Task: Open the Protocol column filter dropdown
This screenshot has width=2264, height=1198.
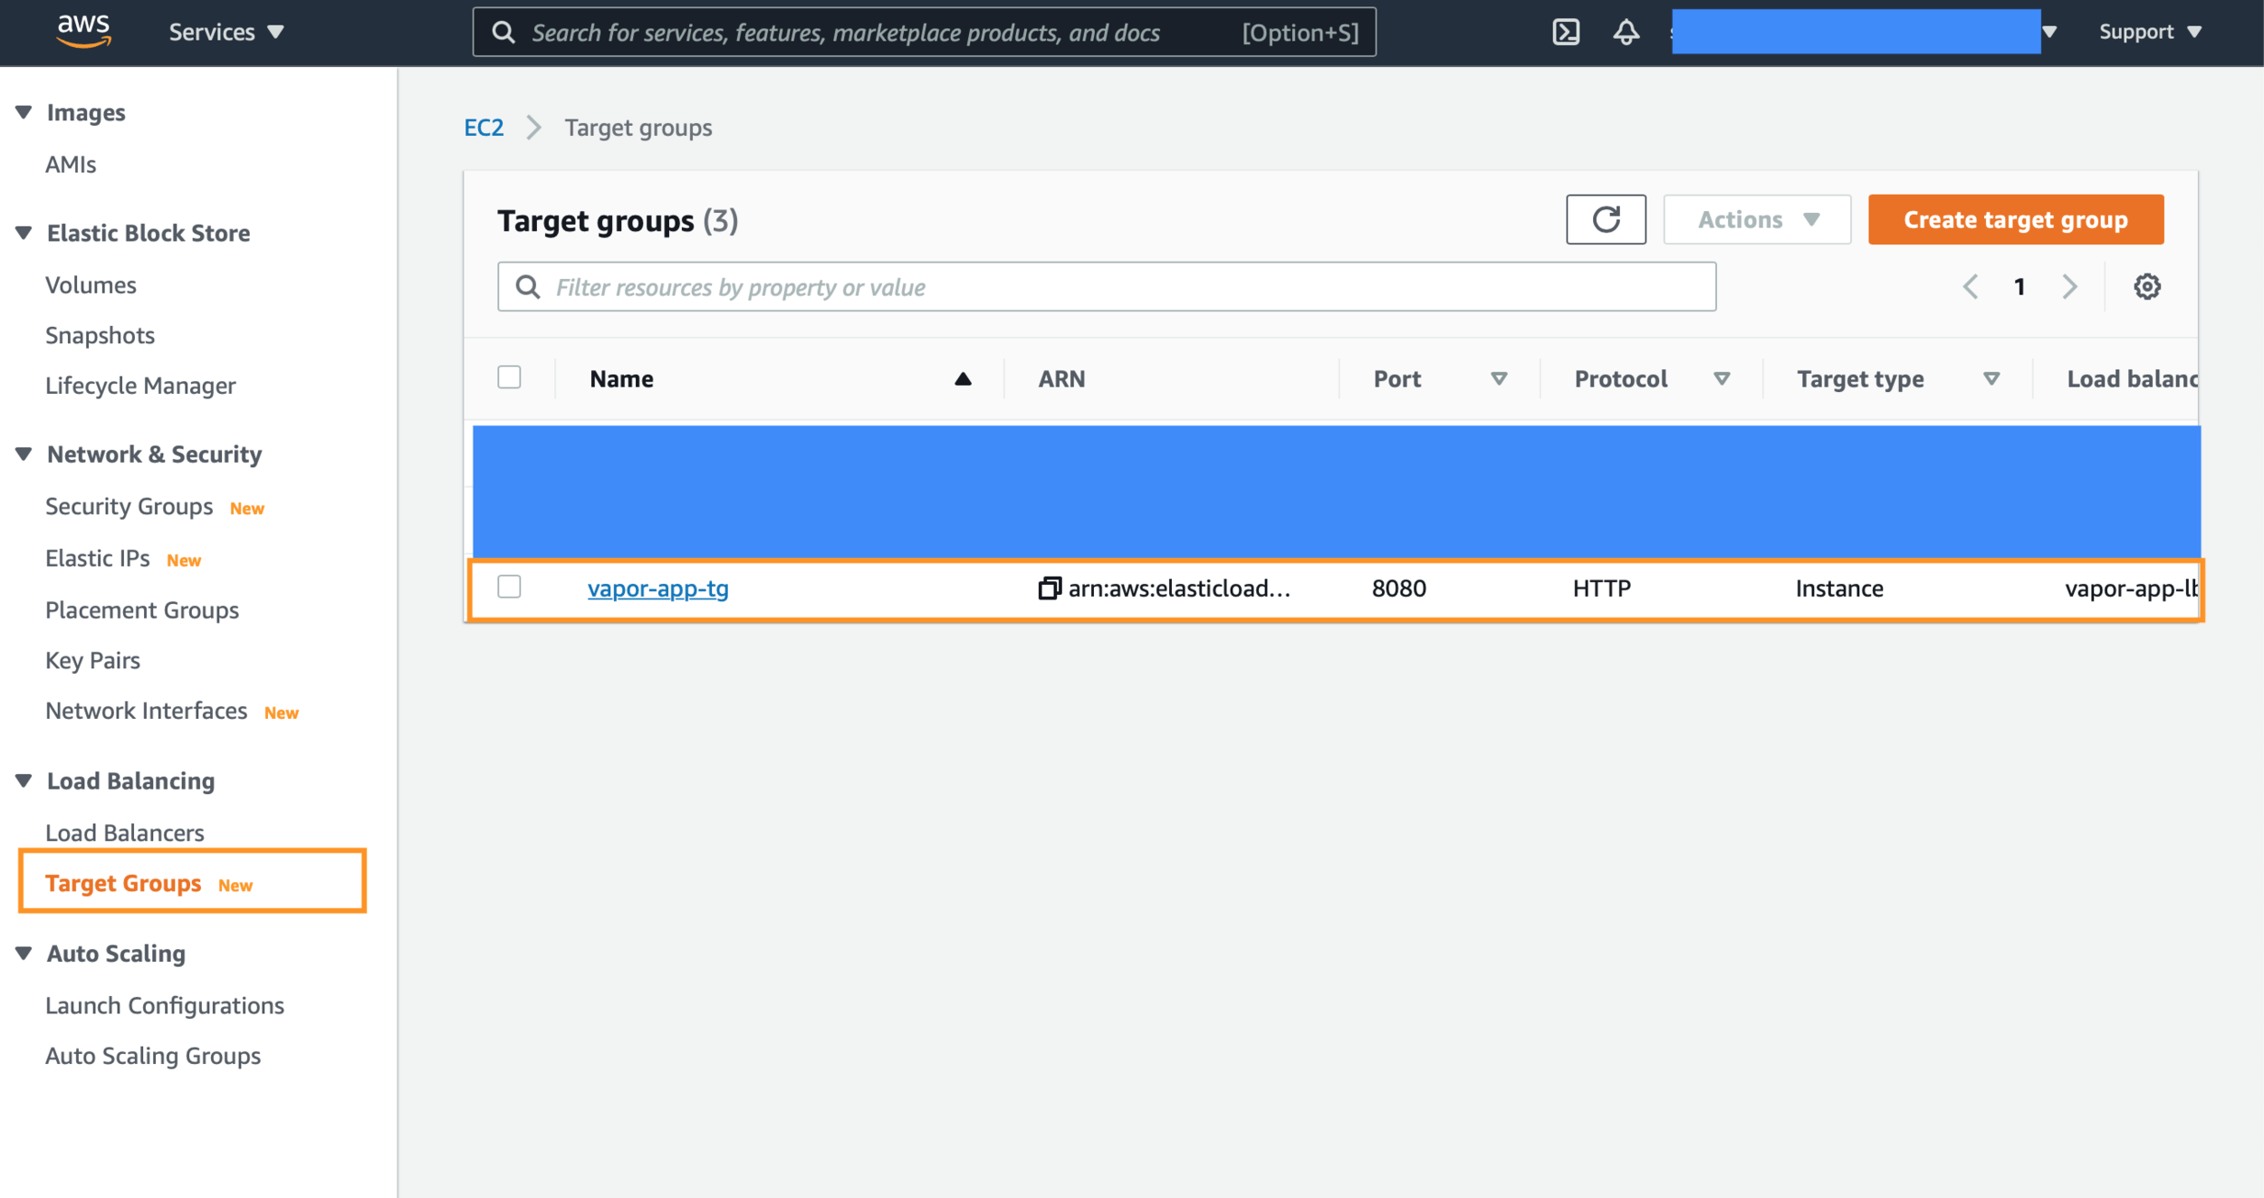Action: coord(1723,379)
